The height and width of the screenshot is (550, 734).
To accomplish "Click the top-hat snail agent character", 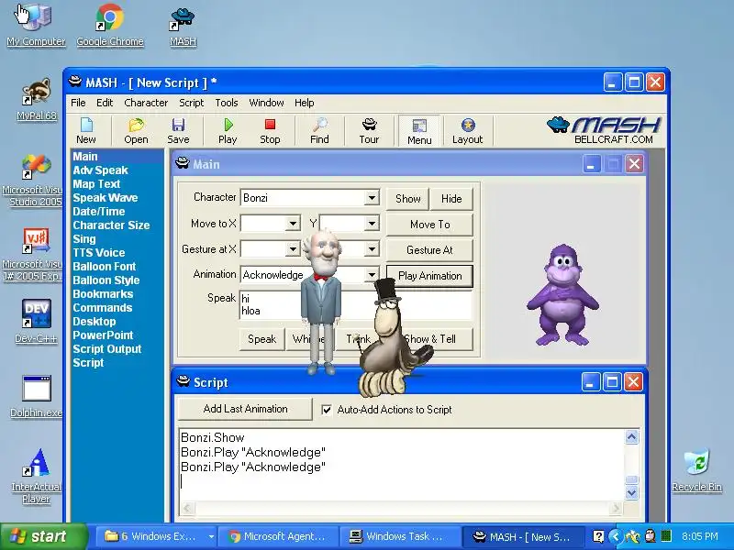I will pyautogui.click(x=393, y=337).
